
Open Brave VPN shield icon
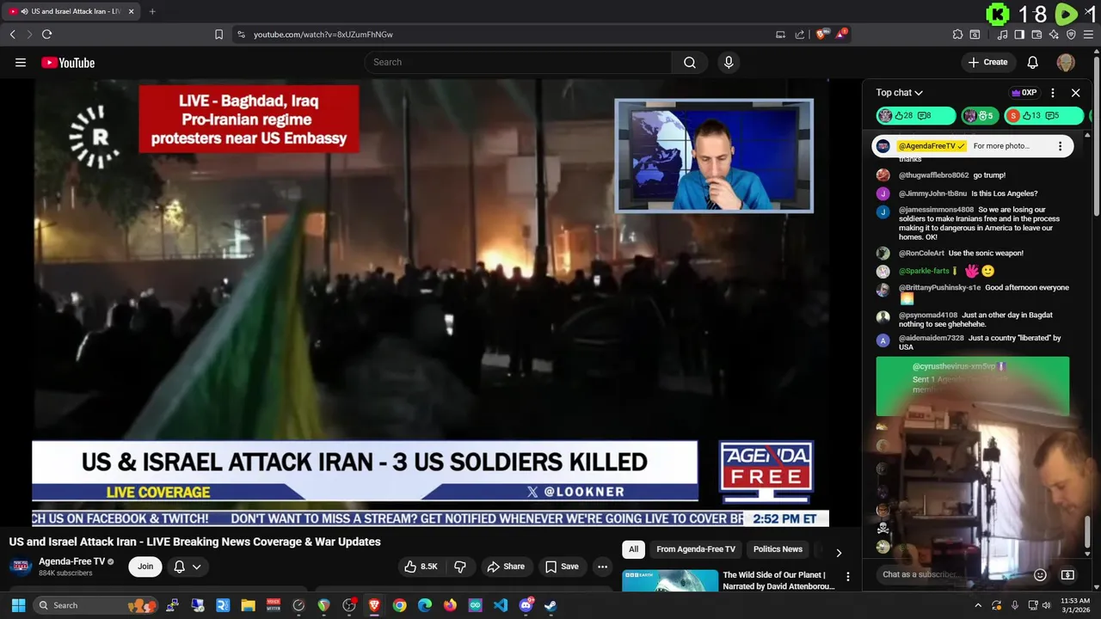point(1071,34)
